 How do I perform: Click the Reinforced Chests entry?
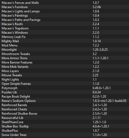point(64,109)
